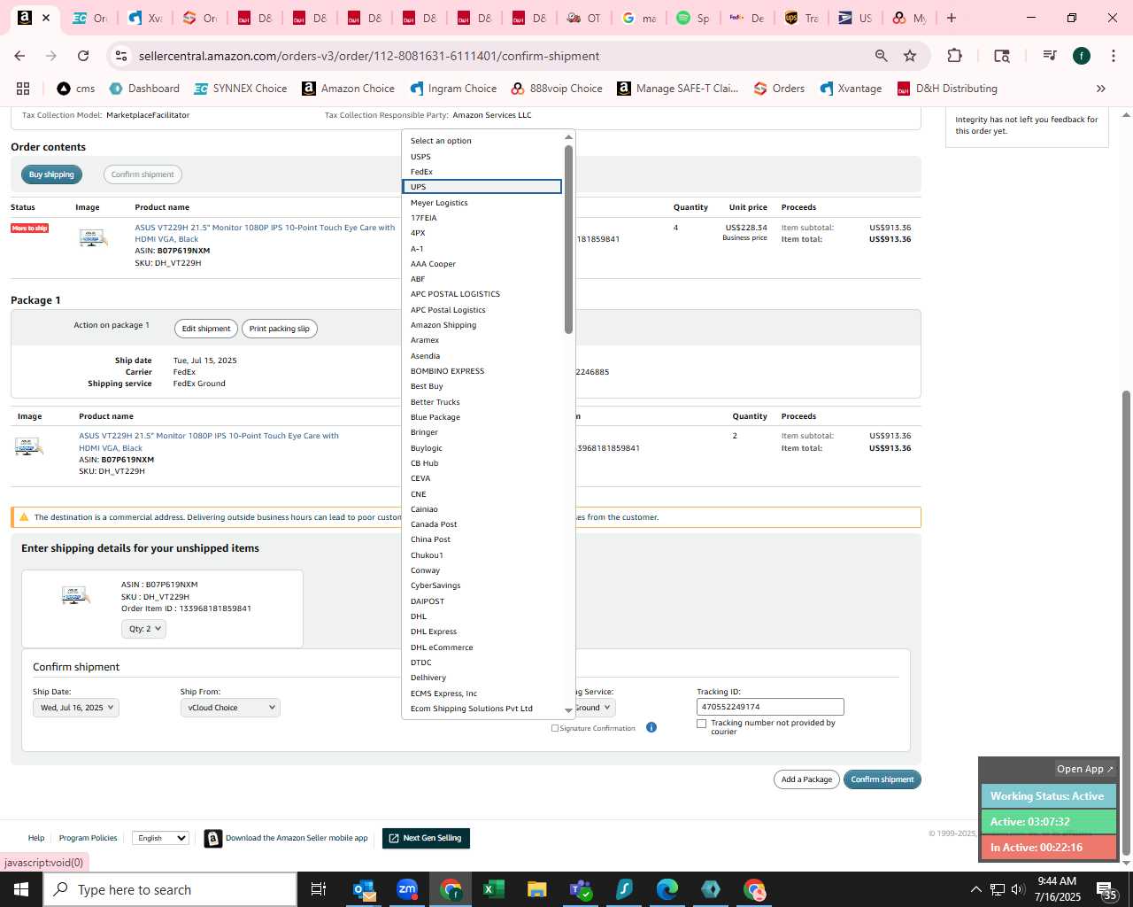
Task: Click the Add a Package button
Action: [x=806, y=779]
